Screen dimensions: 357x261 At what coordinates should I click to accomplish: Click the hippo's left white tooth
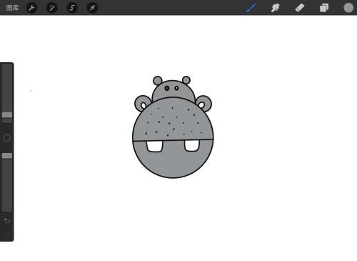coord(155,146)
